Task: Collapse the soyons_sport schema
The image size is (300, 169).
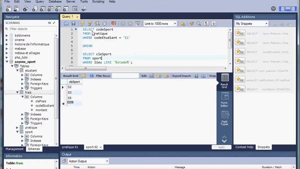Action: pyautogui.click(x=7, y=61)
